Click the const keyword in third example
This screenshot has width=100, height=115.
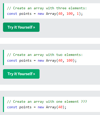click(12, 107)
